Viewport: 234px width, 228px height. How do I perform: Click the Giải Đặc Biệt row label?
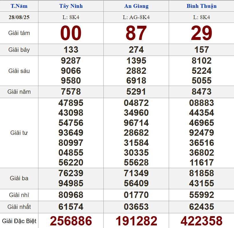click(19, 221)
